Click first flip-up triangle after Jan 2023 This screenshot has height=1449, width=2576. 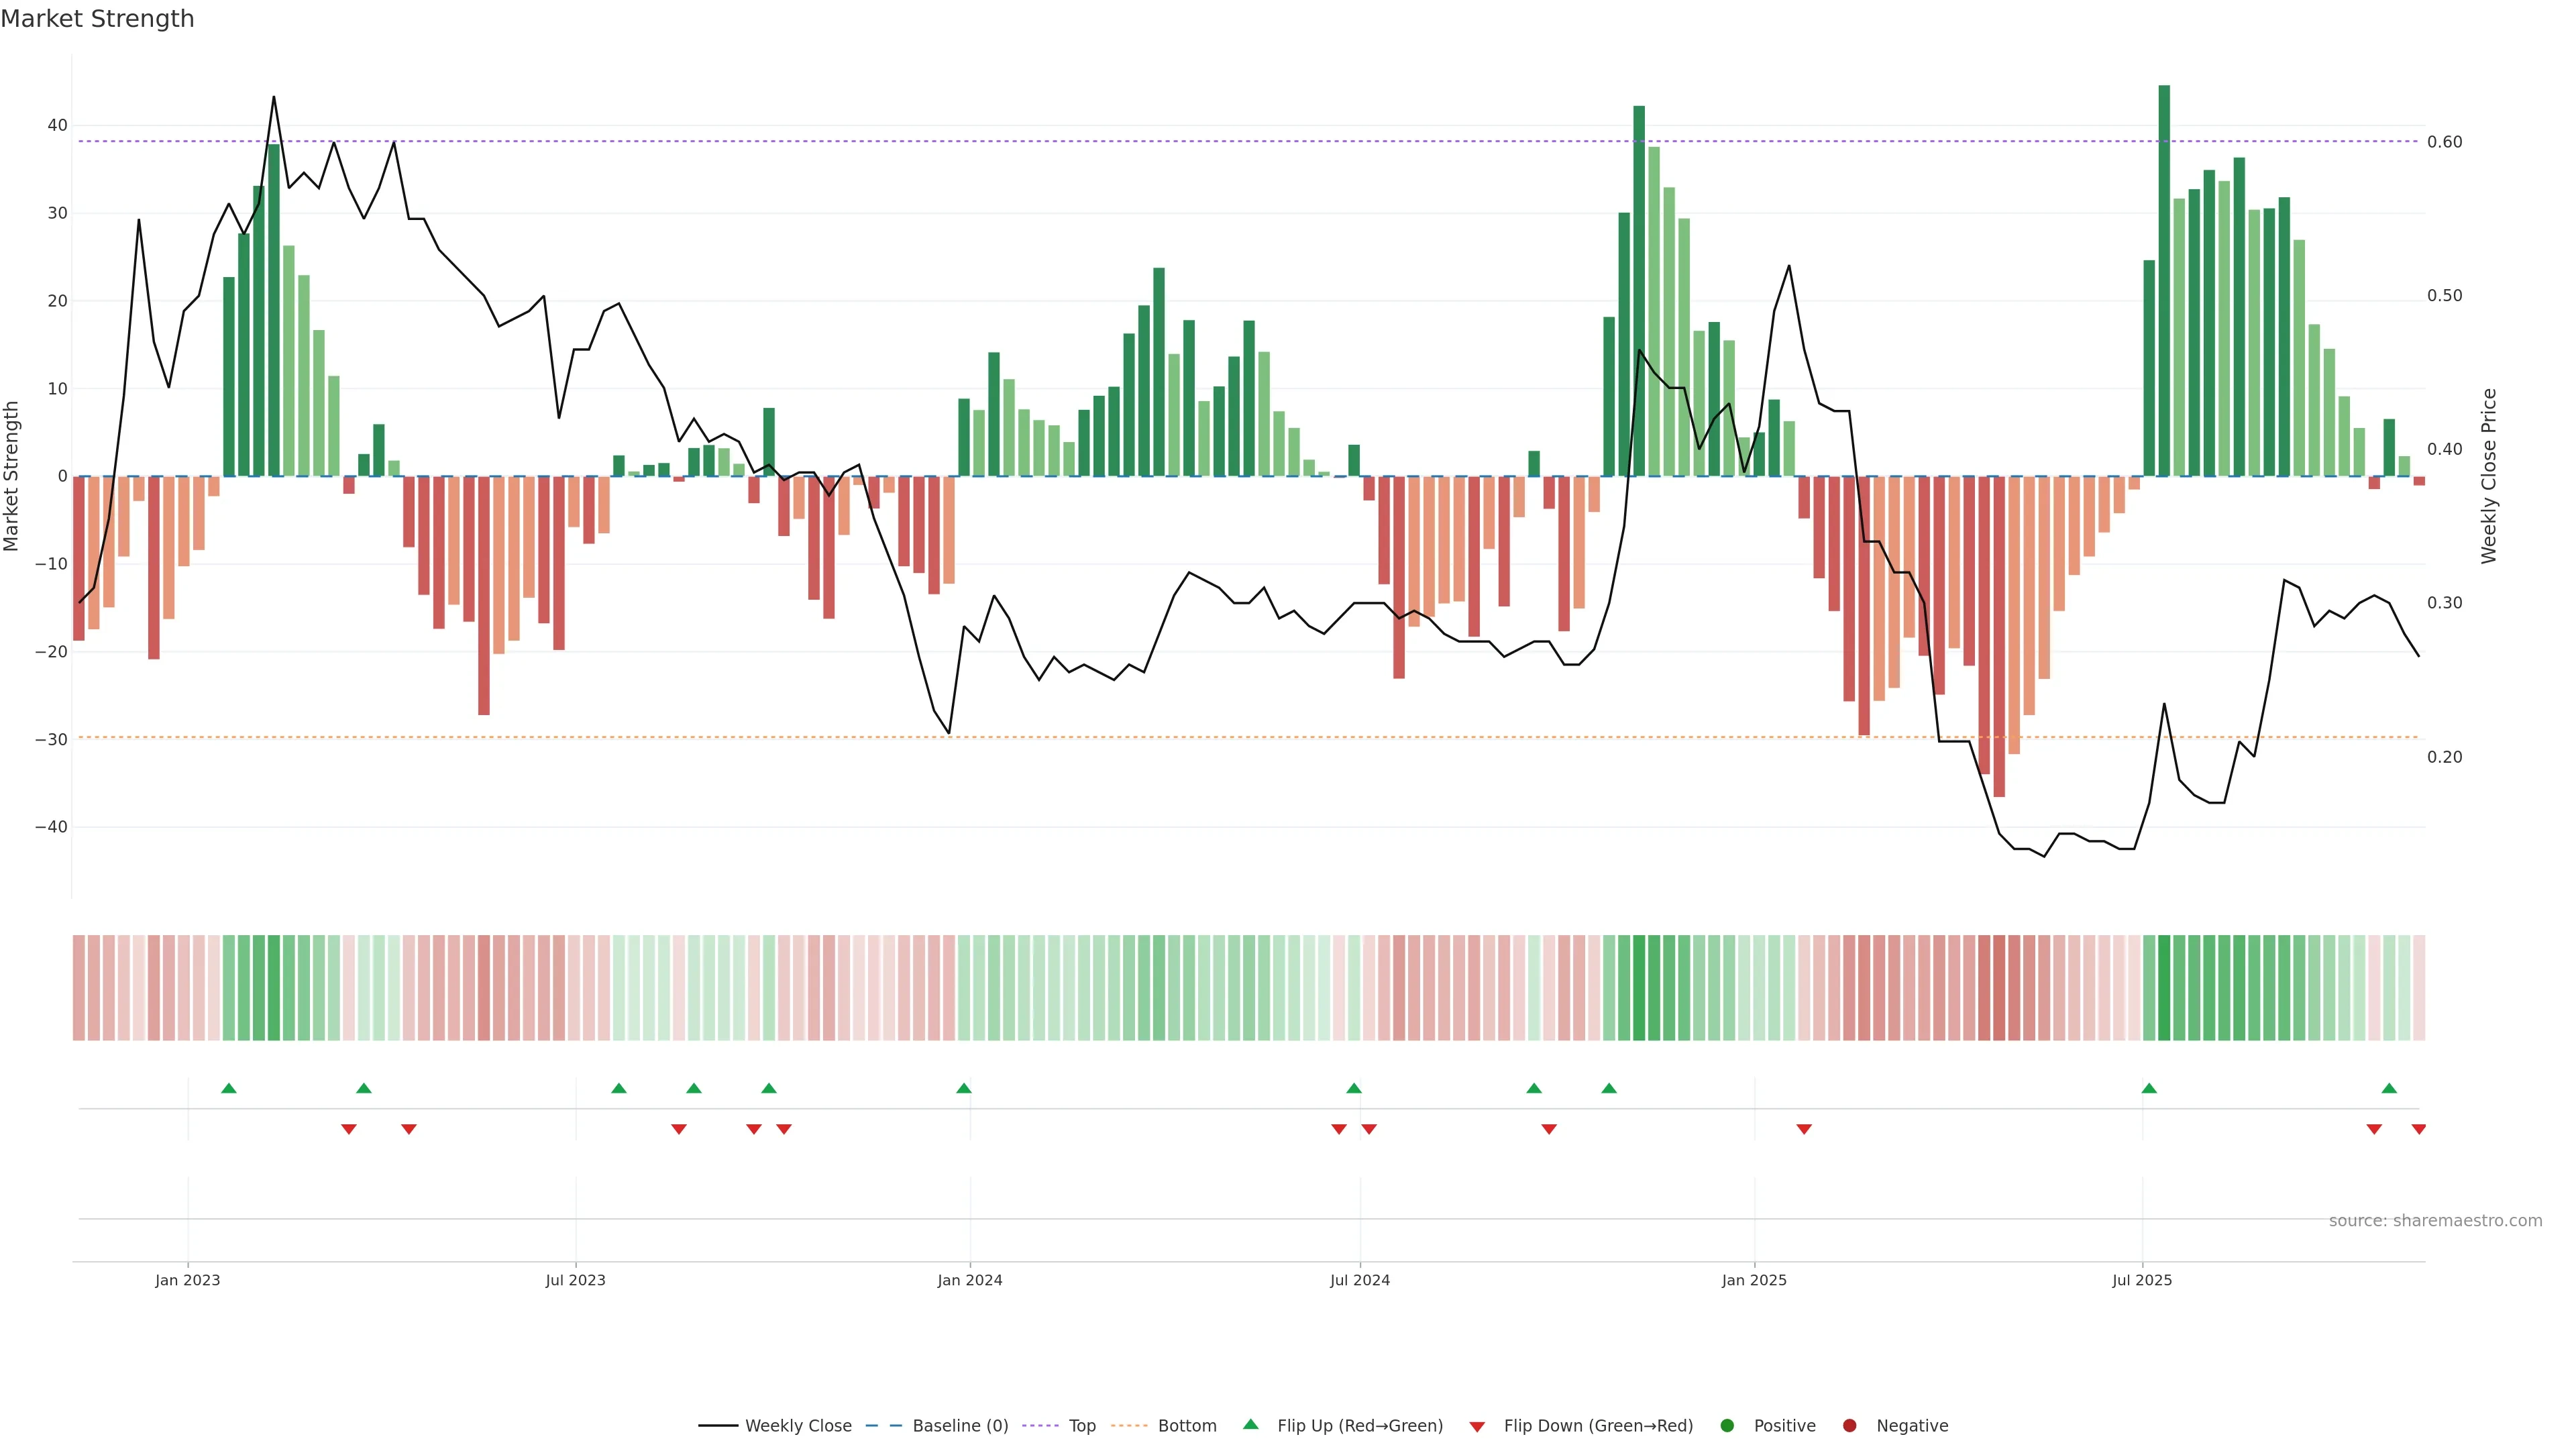click(x=229, y=1088)
